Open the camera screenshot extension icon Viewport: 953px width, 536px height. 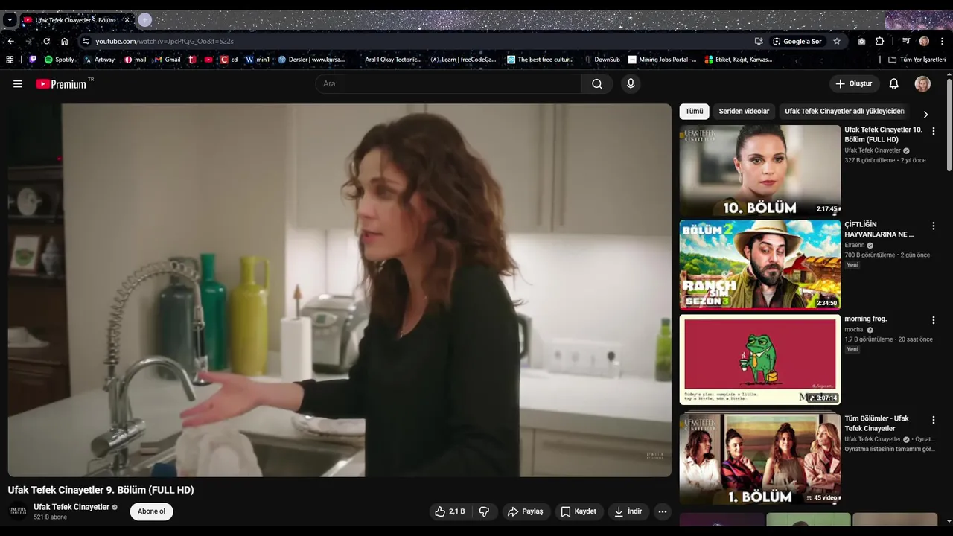[861, 41]
